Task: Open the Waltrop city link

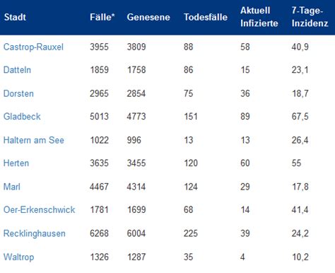Action: click(x=19, y=257)
